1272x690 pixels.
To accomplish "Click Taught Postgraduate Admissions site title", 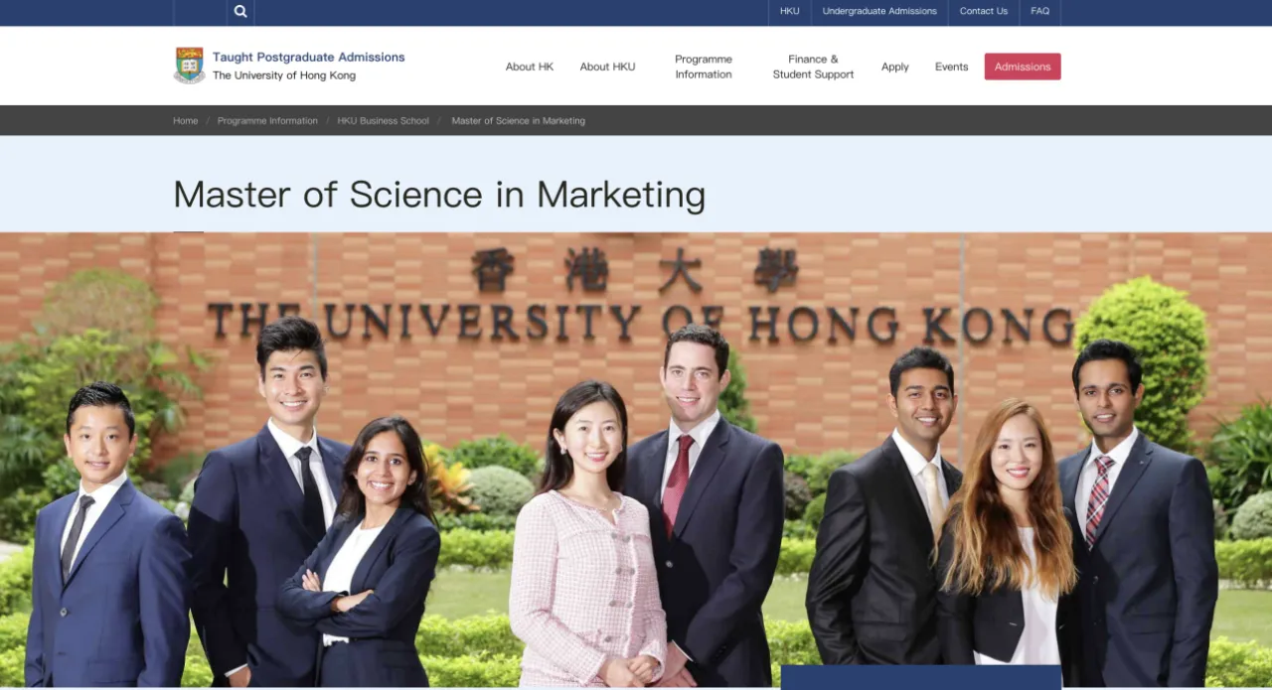I will pyautogui.click(x=309, y=58).
